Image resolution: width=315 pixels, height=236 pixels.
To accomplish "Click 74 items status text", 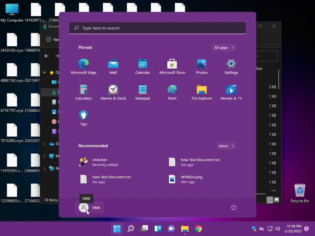I will [51, 200].
